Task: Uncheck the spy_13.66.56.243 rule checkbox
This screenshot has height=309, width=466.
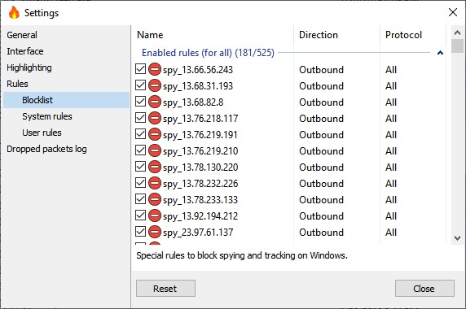Action: [x=140, y=69]
